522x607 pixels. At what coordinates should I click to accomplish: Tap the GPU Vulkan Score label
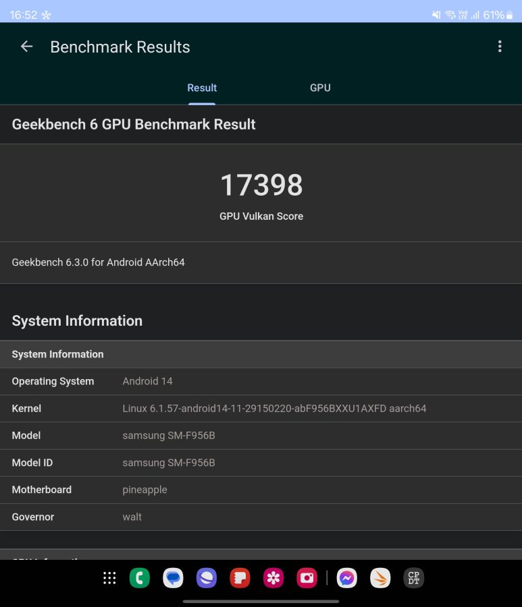tap(261, 216)
